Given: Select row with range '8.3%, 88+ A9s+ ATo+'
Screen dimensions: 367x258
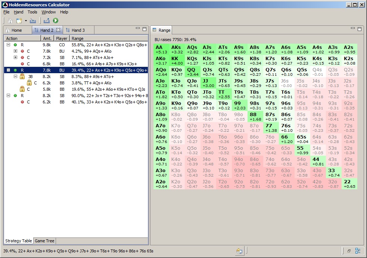Looking at the screenshot, I should coord(76,76).
